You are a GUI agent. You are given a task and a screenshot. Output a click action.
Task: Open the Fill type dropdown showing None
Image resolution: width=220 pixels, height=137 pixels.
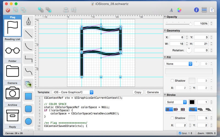(178, 64)
